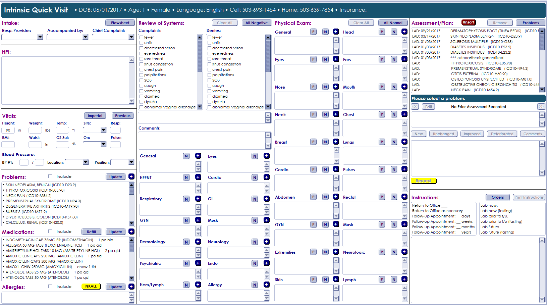Click the Flowsheet button

(120, 23)
